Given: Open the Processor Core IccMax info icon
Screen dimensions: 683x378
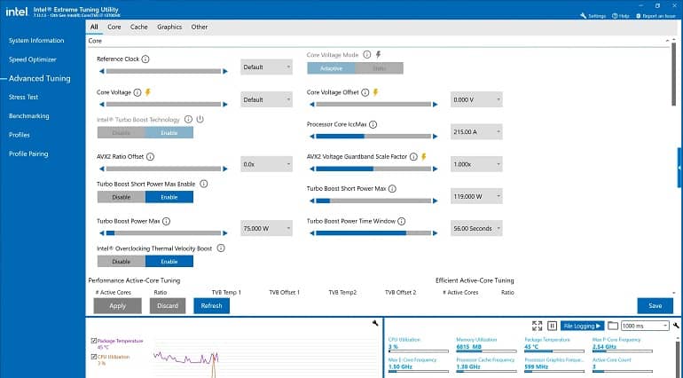Looking at the screenshot, I should point(373,125).
